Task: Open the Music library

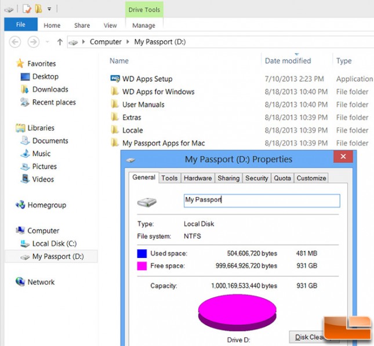Action: point(41,154)
